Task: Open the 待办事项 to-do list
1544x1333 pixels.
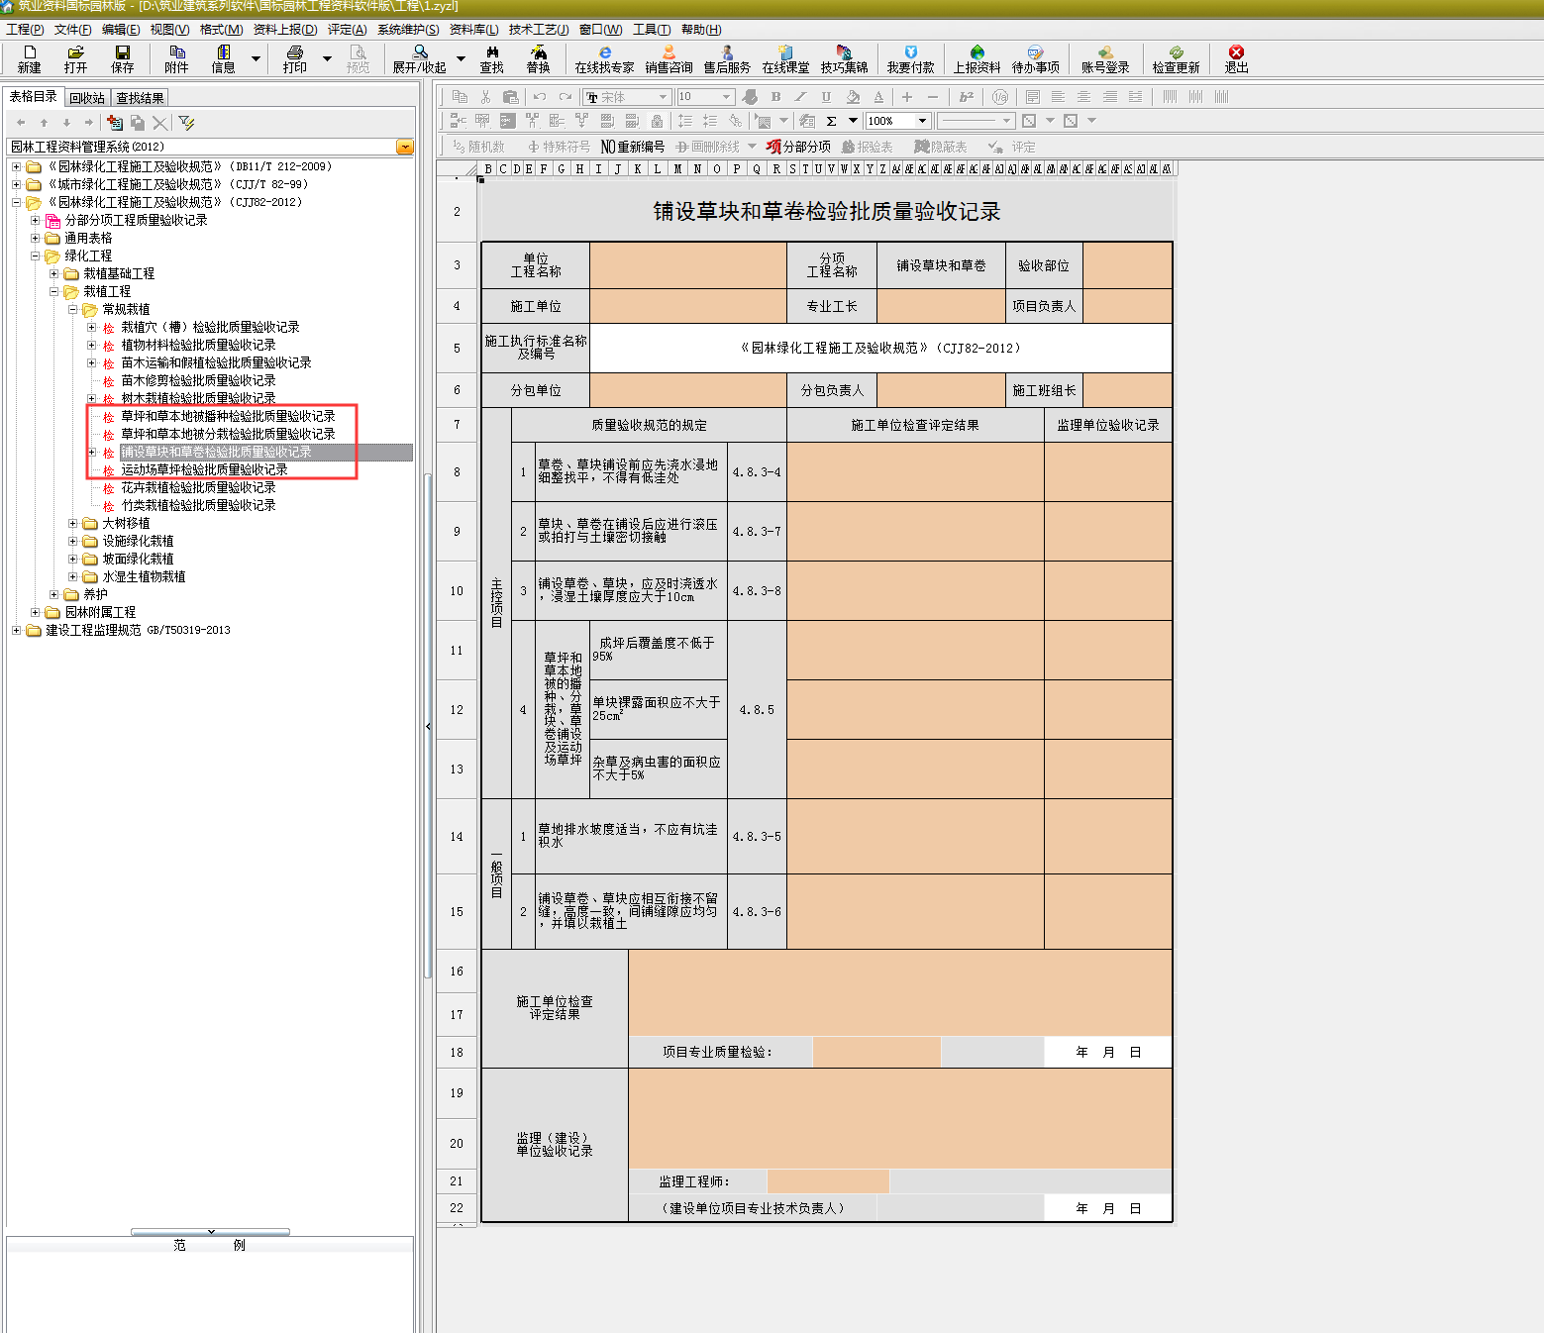Action: [x=1035, y=59]
